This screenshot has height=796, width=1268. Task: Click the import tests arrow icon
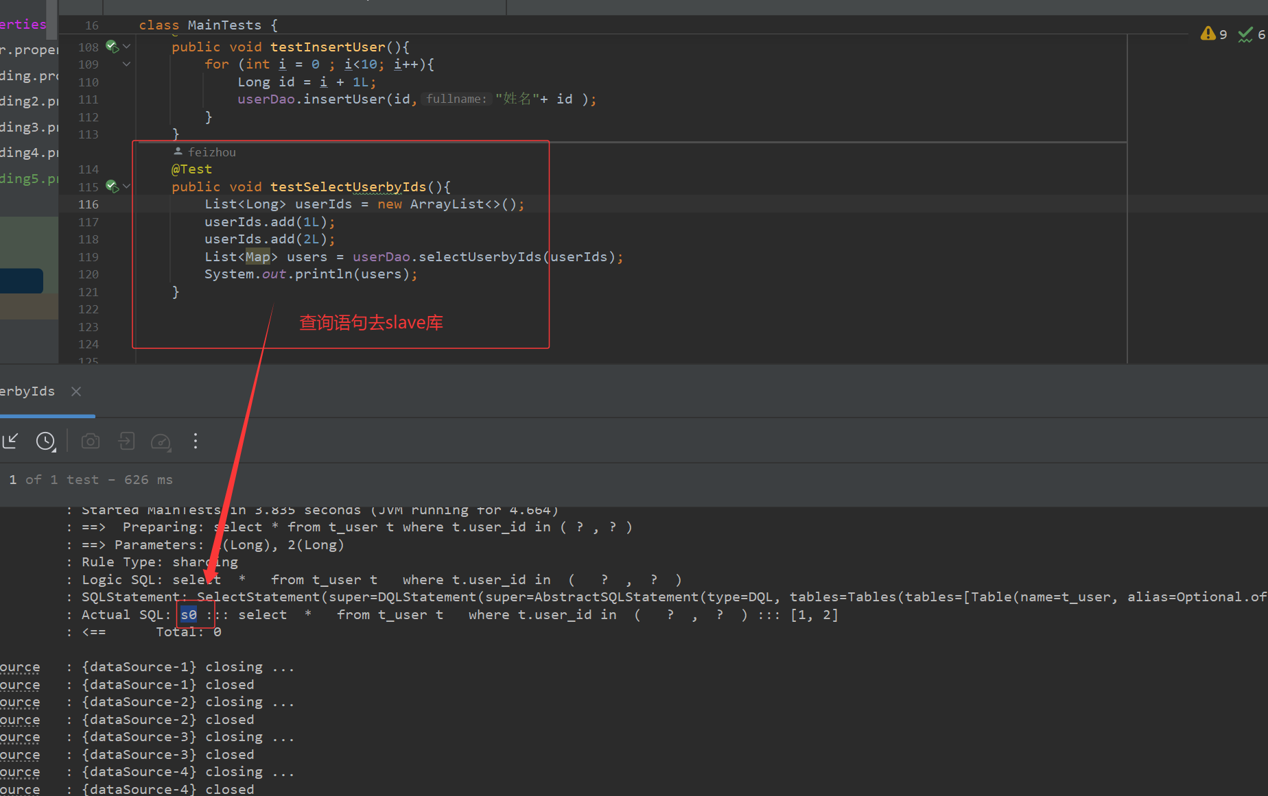click(x=10, y=441)
